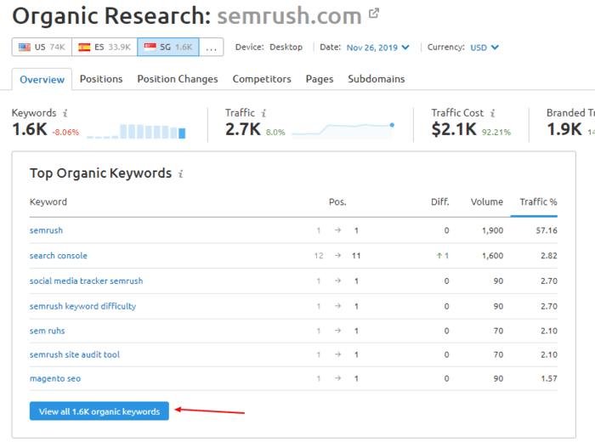Sort by Traffic % column header
The height and width of the screenshot is (442, 595).
click(x=538, y=201)
